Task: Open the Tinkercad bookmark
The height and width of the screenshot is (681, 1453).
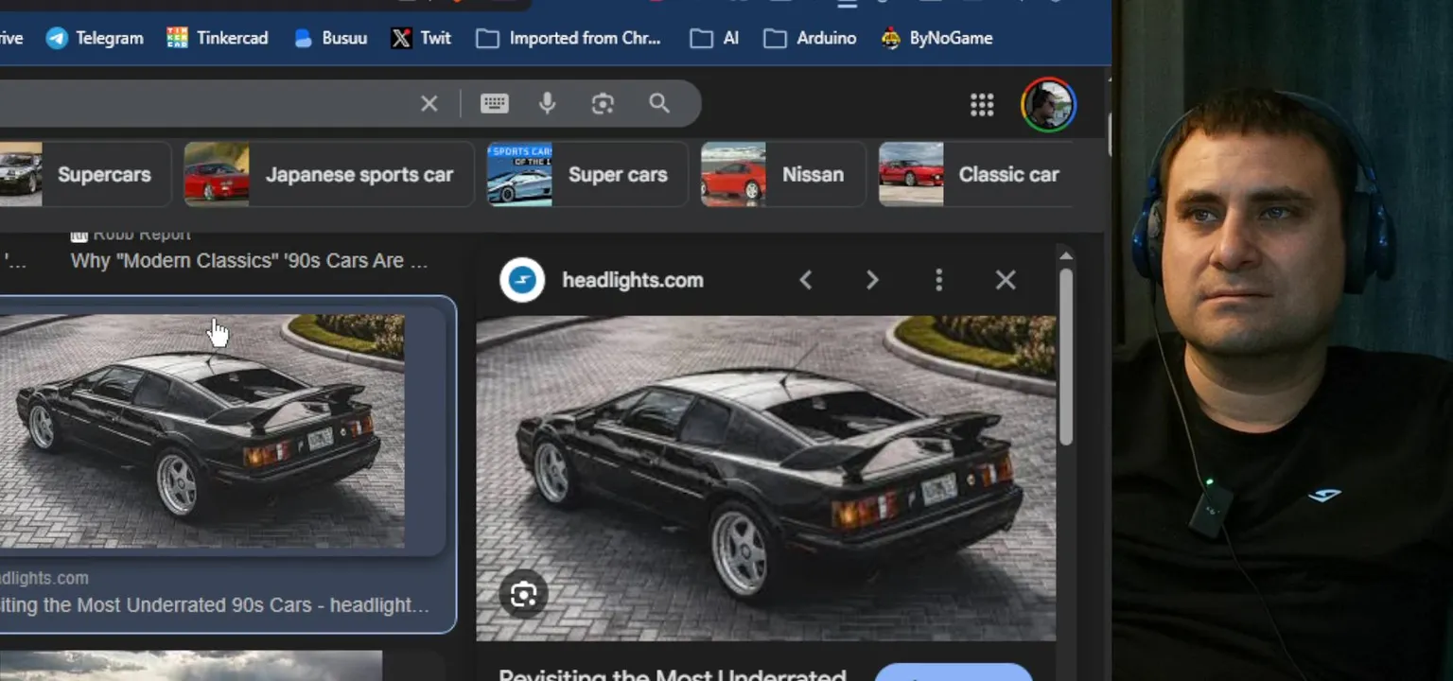Action: (218, 38)
